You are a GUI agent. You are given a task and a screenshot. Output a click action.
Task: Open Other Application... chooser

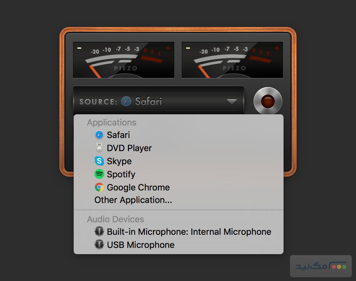(133, 200)
